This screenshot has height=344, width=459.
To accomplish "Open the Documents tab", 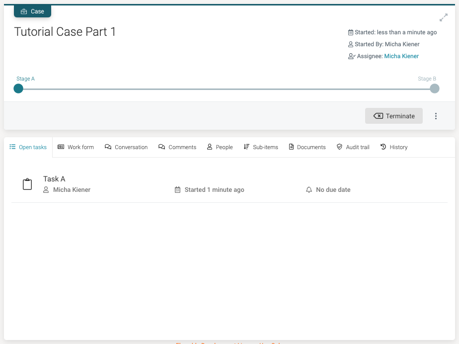I will 307,147.
